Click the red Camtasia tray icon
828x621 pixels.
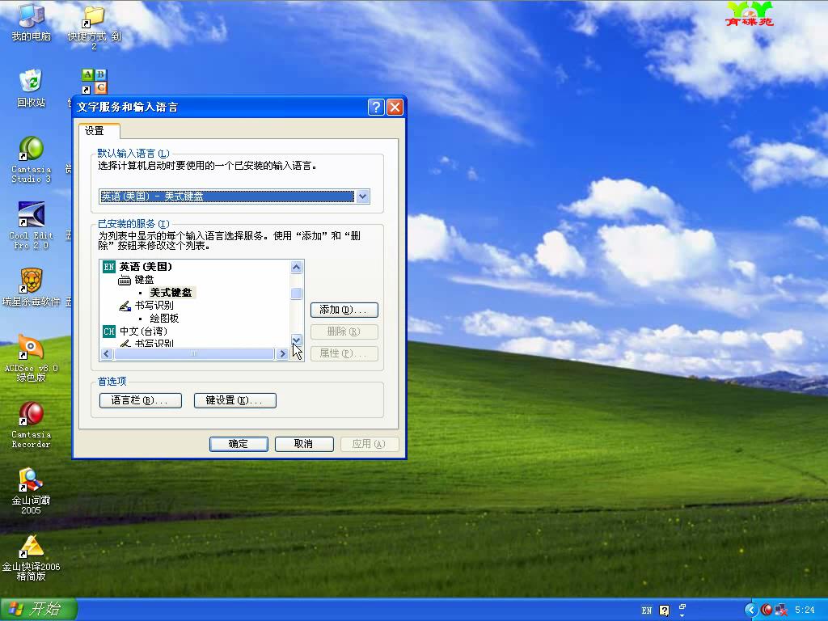767,610
